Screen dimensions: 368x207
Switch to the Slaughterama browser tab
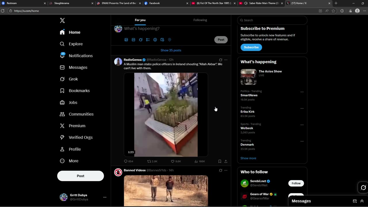(71, 3)
